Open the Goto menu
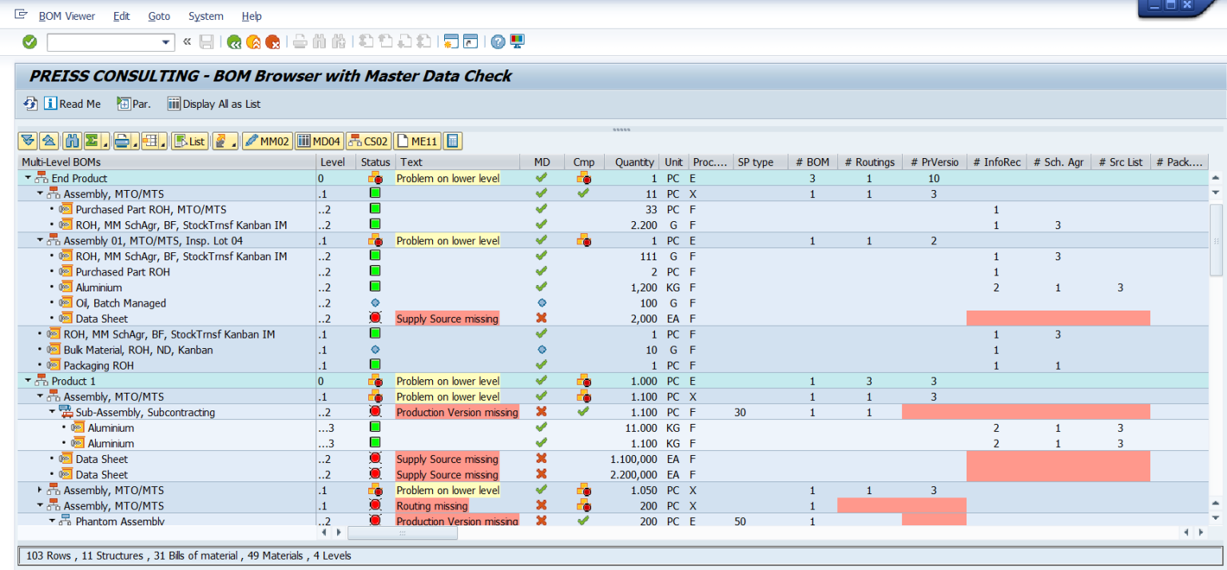Image resolution: width=1227 pixels, height=570 pixels. click(159, 16)
